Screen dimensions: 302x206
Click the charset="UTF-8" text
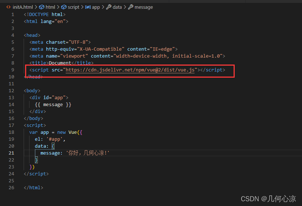click(67, 42)
